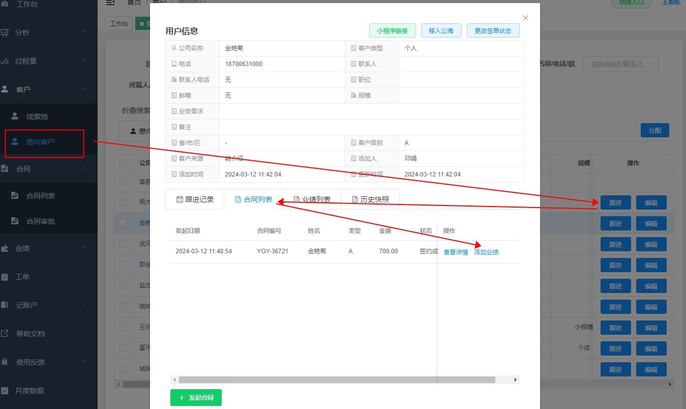Expand the 分析 menu chevron

click(x=84, y=32)
